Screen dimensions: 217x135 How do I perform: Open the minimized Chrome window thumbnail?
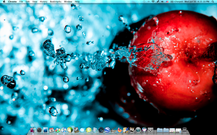172,130
